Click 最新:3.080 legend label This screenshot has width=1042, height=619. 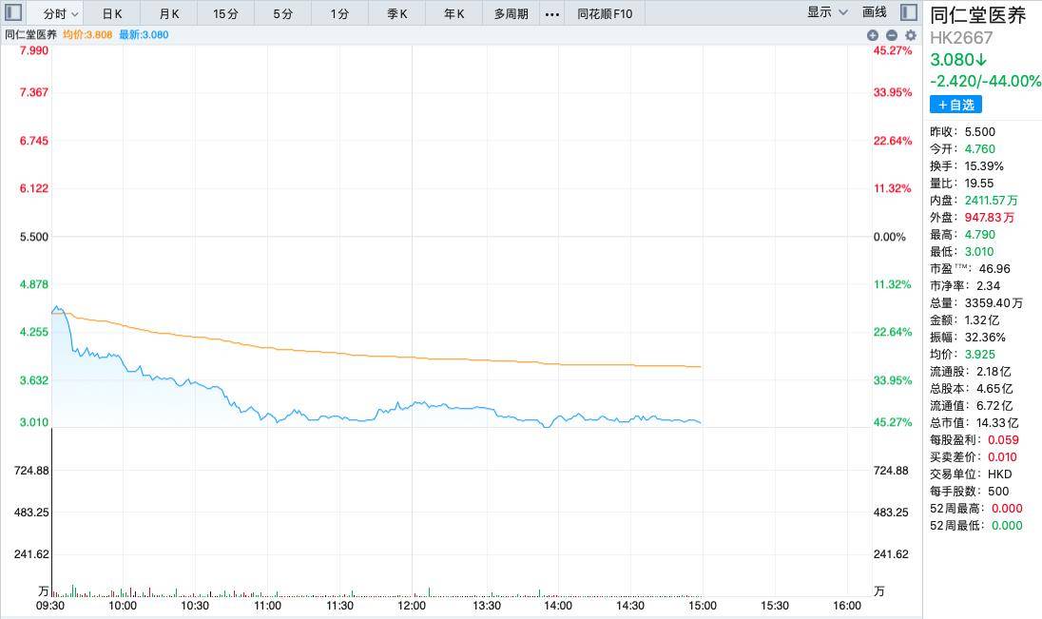point(144,34)
